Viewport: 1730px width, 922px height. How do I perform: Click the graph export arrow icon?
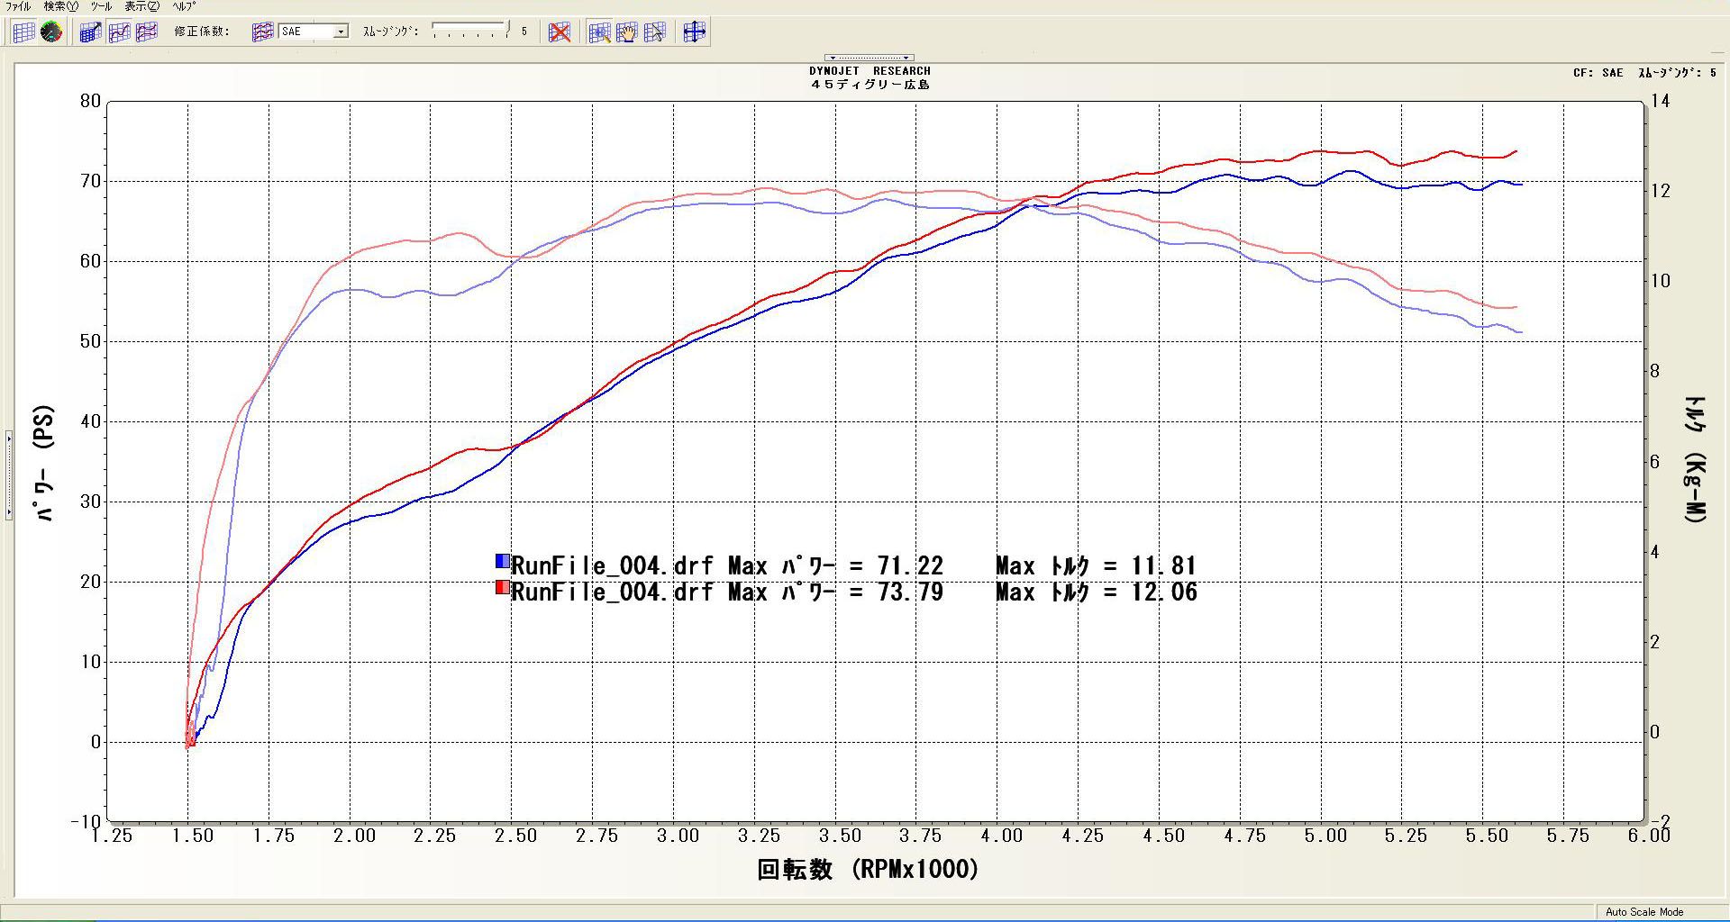click(90, 32)
